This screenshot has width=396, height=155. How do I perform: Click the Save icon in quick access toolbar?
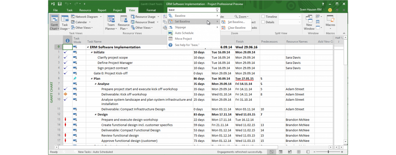coord(60,4)
